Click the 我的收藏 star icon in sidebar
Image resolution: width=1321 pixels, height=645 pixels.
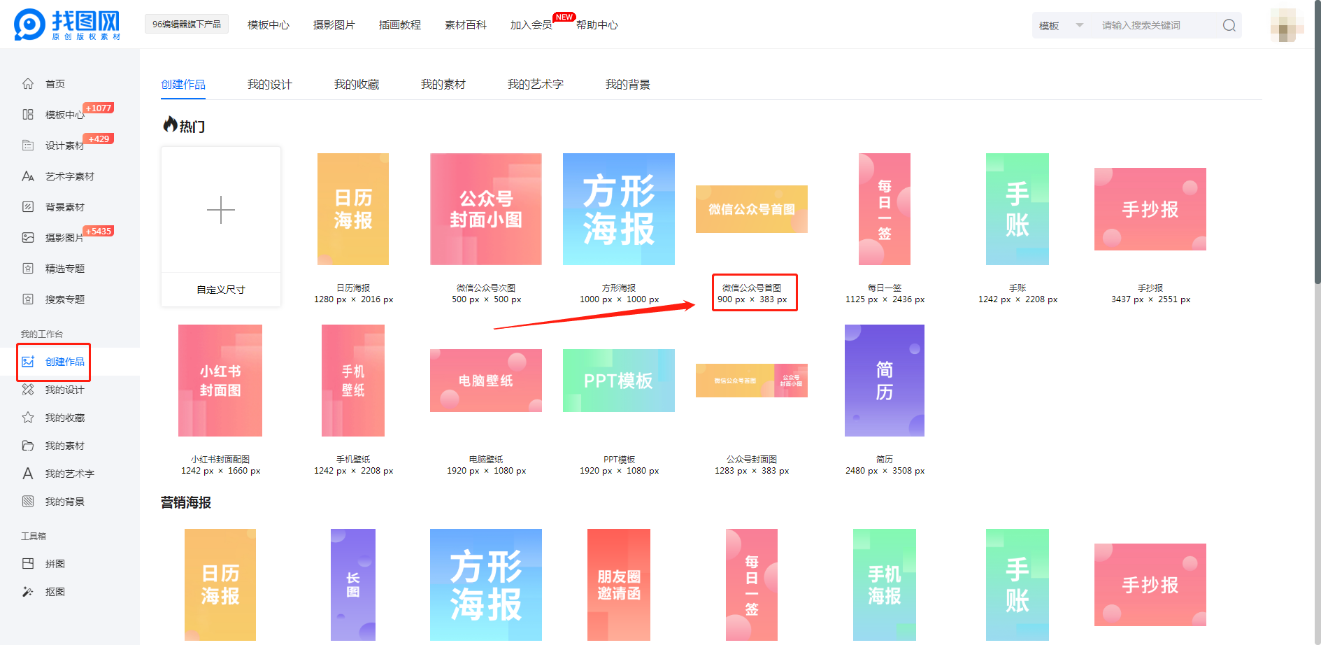click(28, 418)
